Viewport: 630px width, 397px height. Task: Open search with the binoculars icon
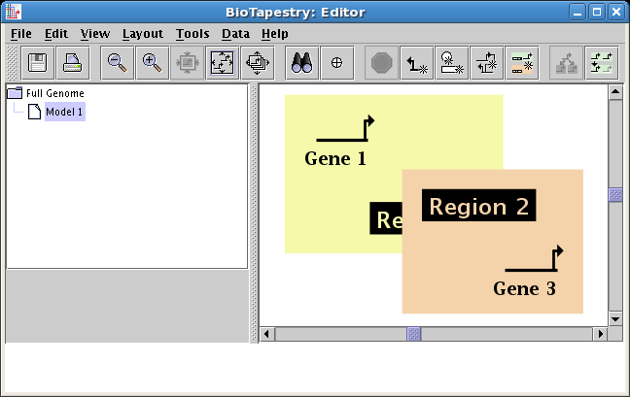[302, 62]
